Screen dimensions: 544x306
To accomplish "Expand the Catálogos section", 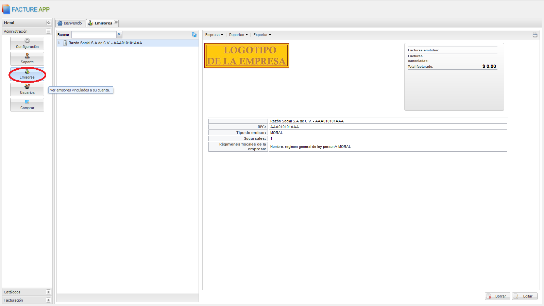I will (48, 292).
